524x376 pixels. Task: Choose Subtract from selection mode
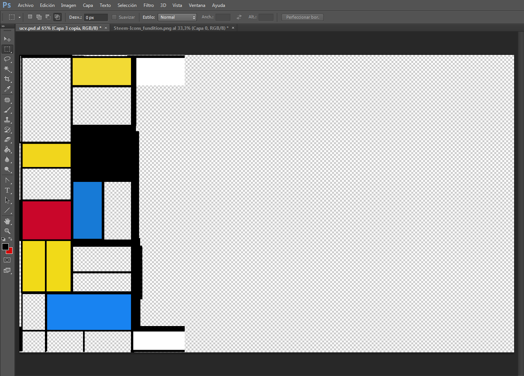pyautogui.click(x=48, y=17)
